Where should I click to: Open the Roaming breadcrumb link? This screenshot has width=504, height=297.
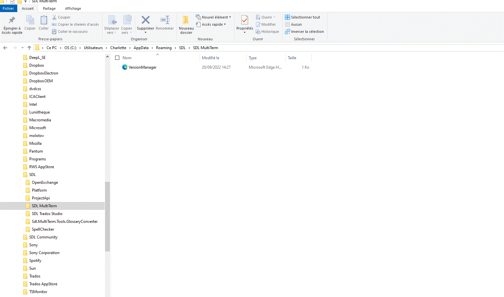(x=164, y=47)
